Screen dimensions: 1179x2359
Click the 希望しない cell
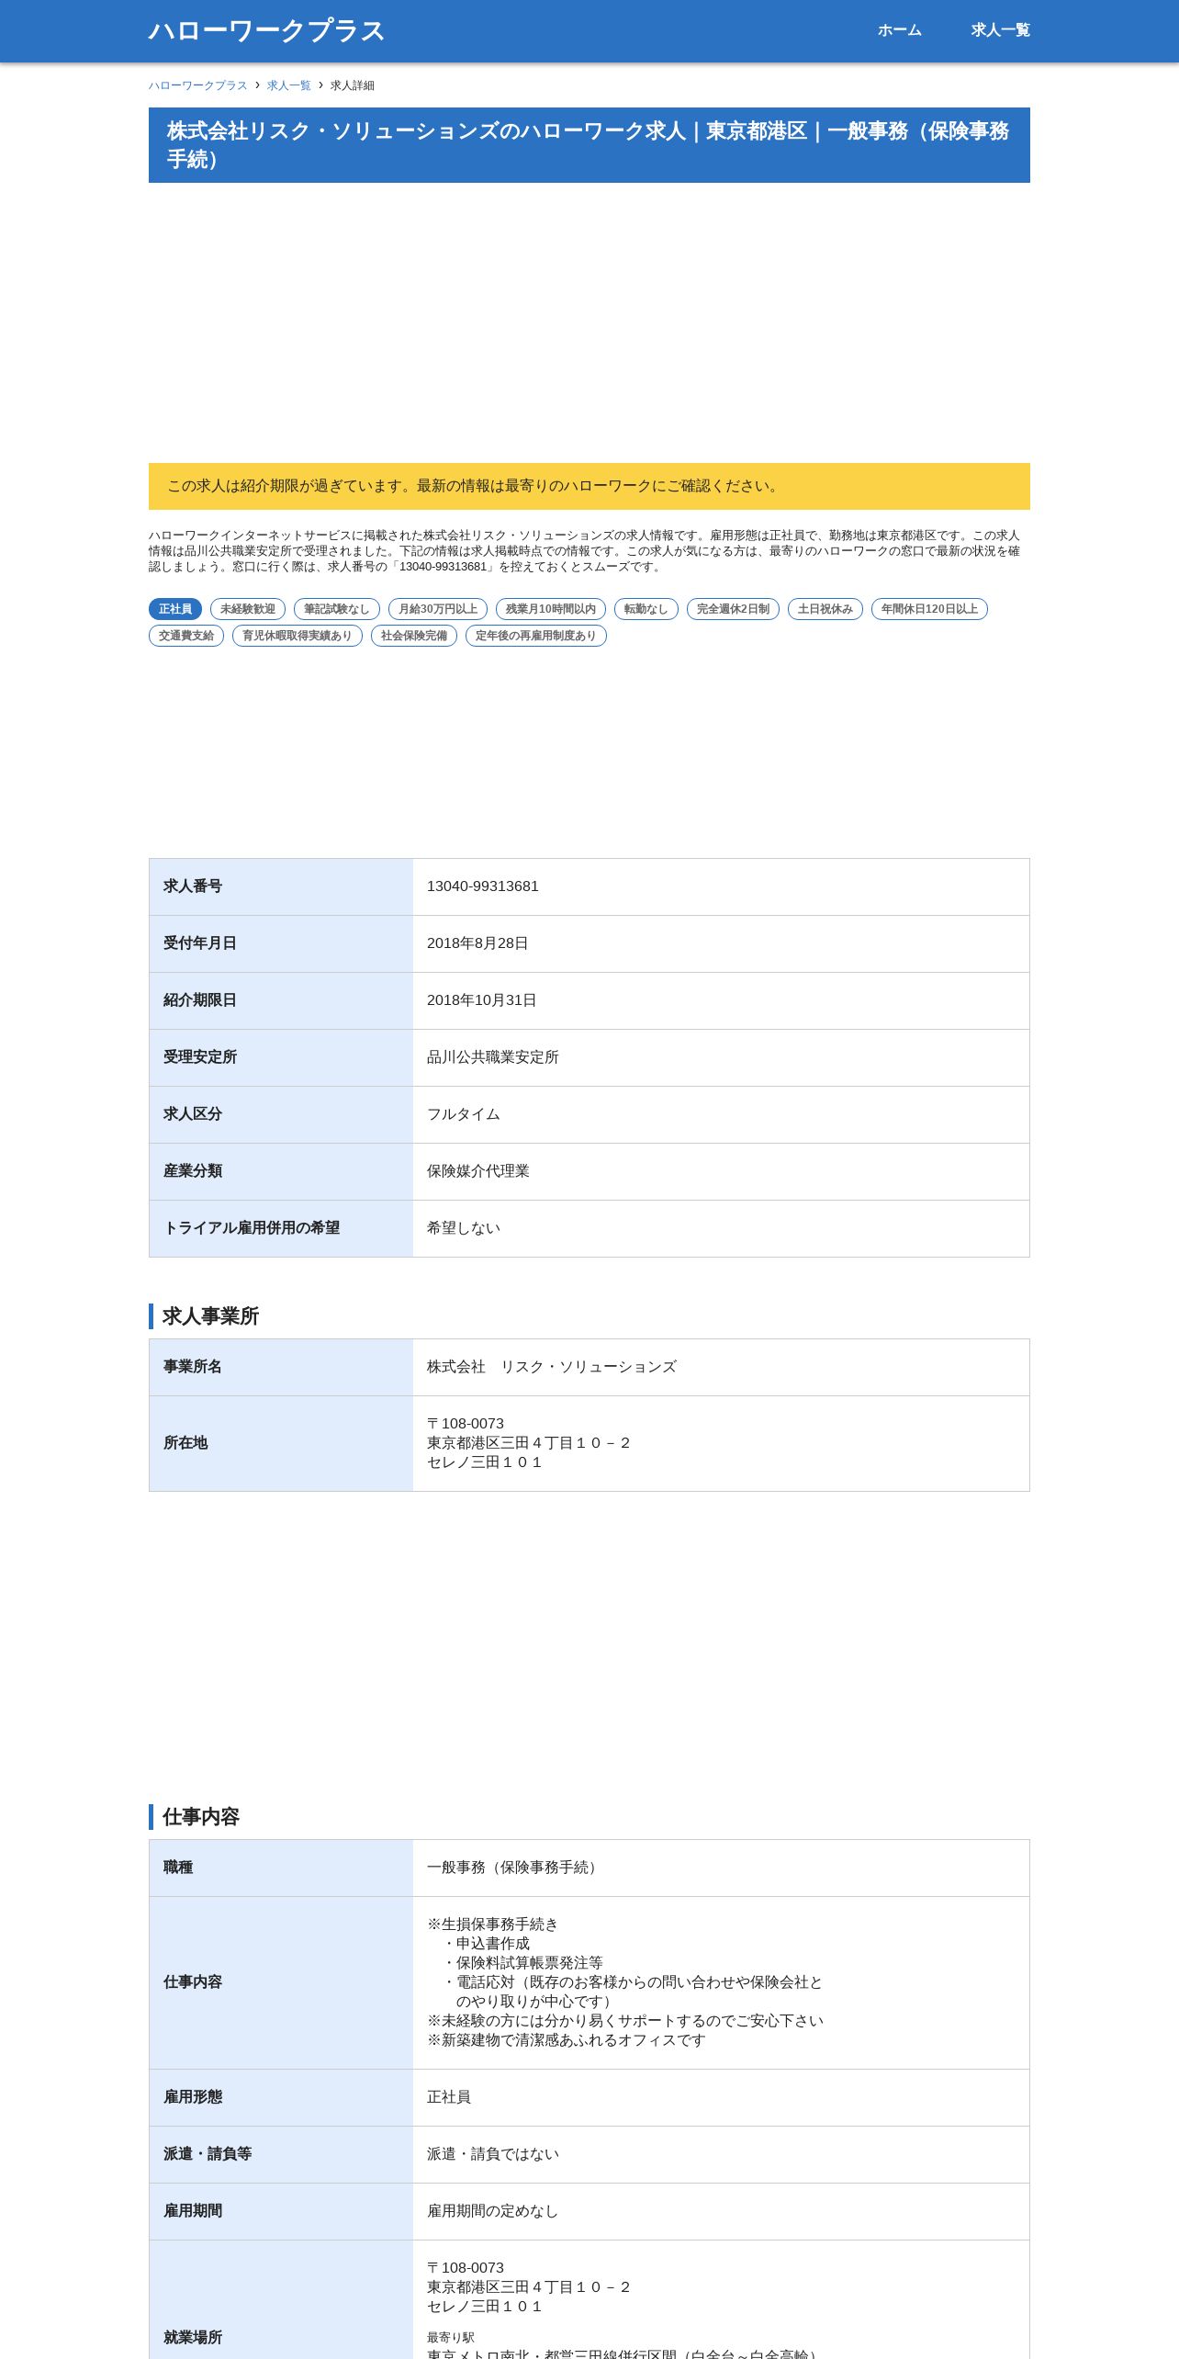click(721, 1228)
